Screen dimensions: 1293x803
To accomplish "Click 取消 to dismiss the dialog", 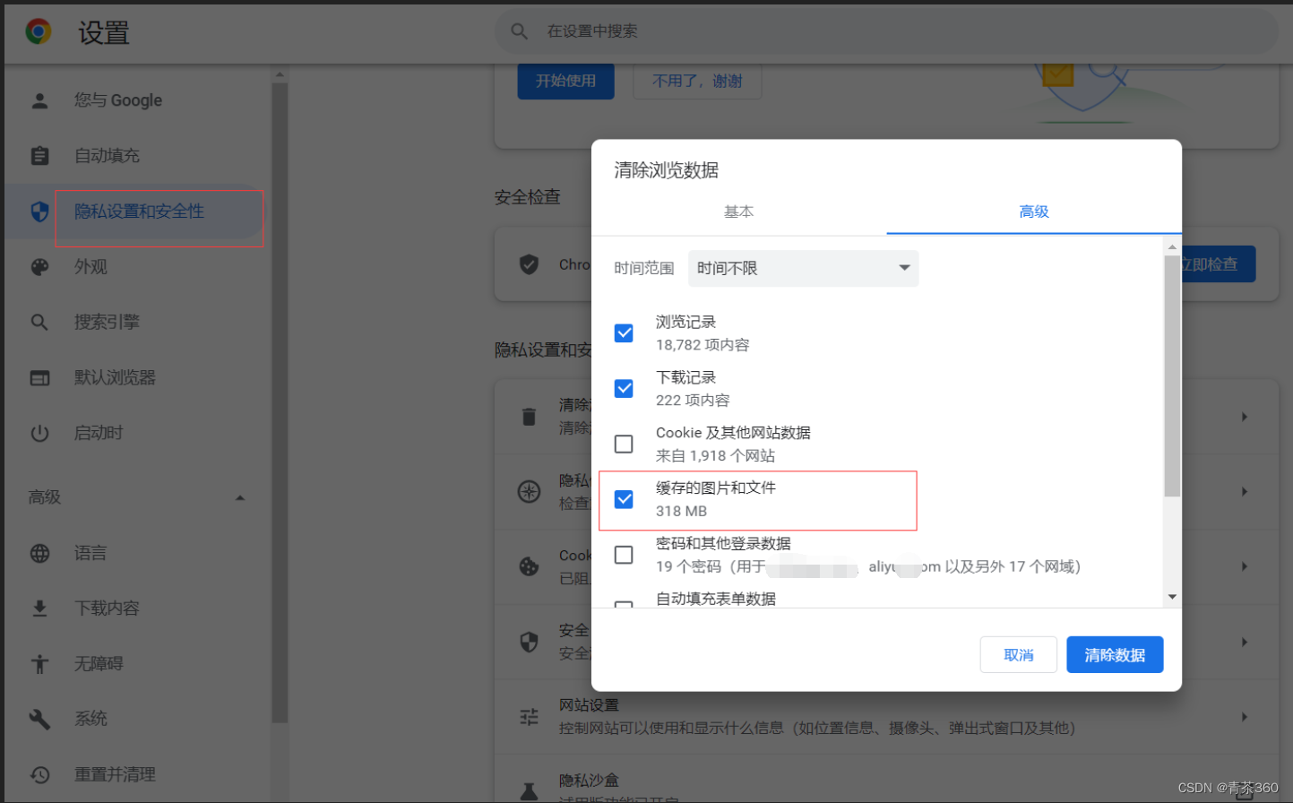I will (1018, 654).
